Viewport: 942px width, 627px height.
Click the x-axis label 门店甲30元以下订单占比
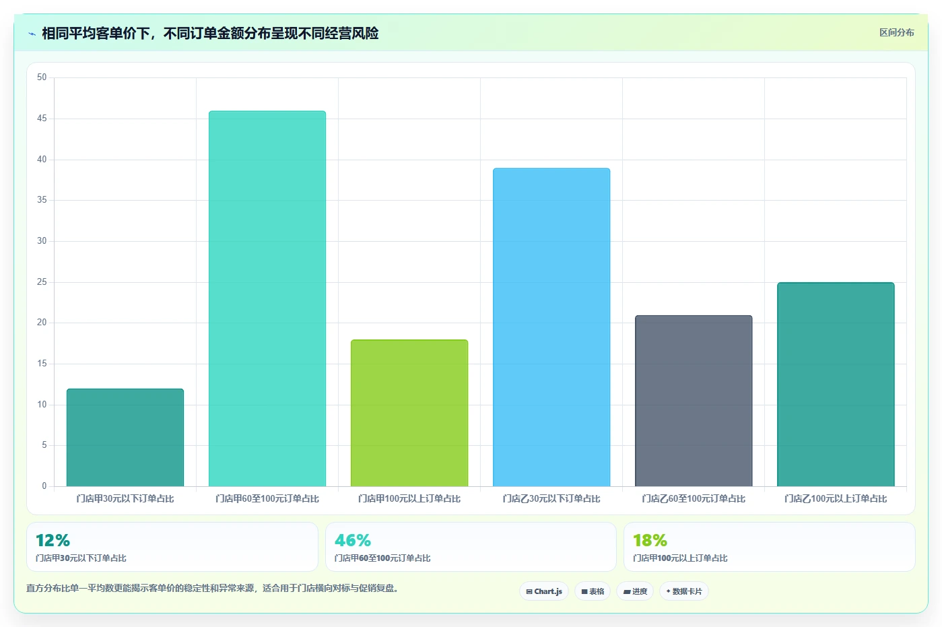click(125, 498)
